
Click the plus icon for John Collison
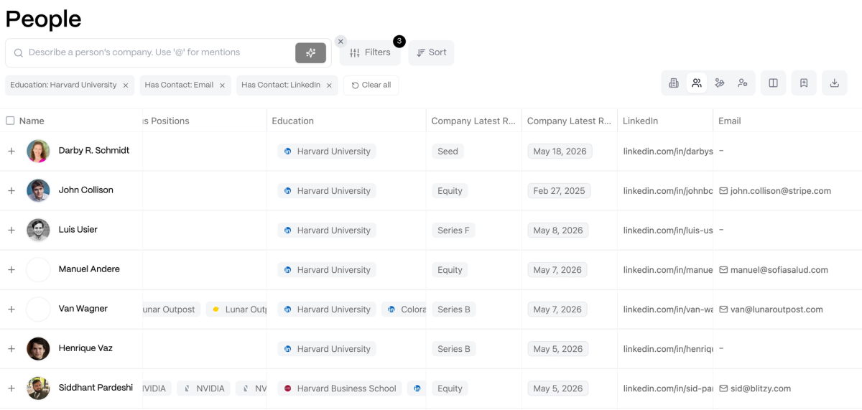tap(11, 190)
